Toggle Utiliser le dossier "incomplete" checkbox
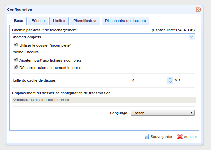This screenshot has width=211, height=150. point(16,44)
